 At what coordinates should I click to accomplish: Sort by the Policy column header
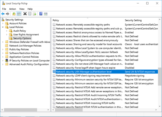coord(88,20)
